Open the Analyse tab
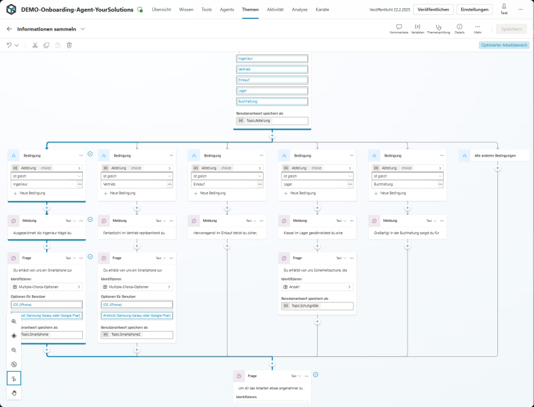Viewport: 534px width, 407px height. [300, 9]
